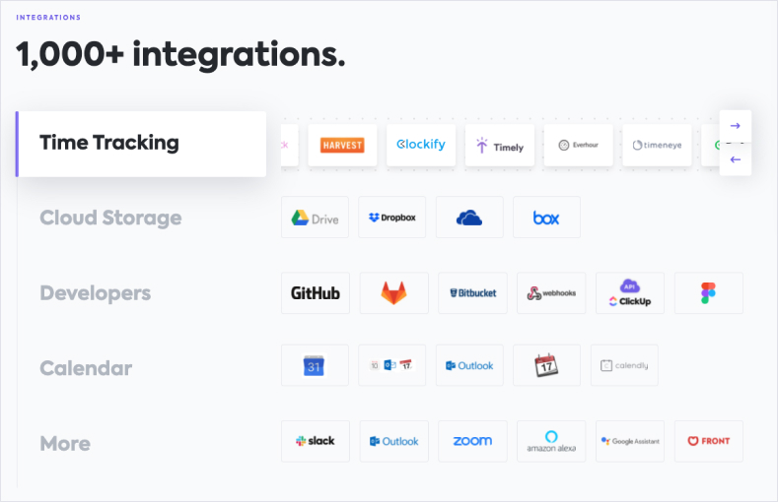This screenshot has width=778, height=502.
Task: Select the Calendly integration card
Action: 625,365
